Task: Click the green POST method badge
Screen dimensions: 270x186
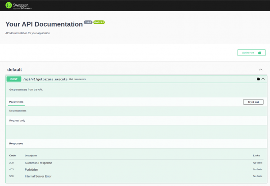Action: pyautogui.click(x=14, y=79)
